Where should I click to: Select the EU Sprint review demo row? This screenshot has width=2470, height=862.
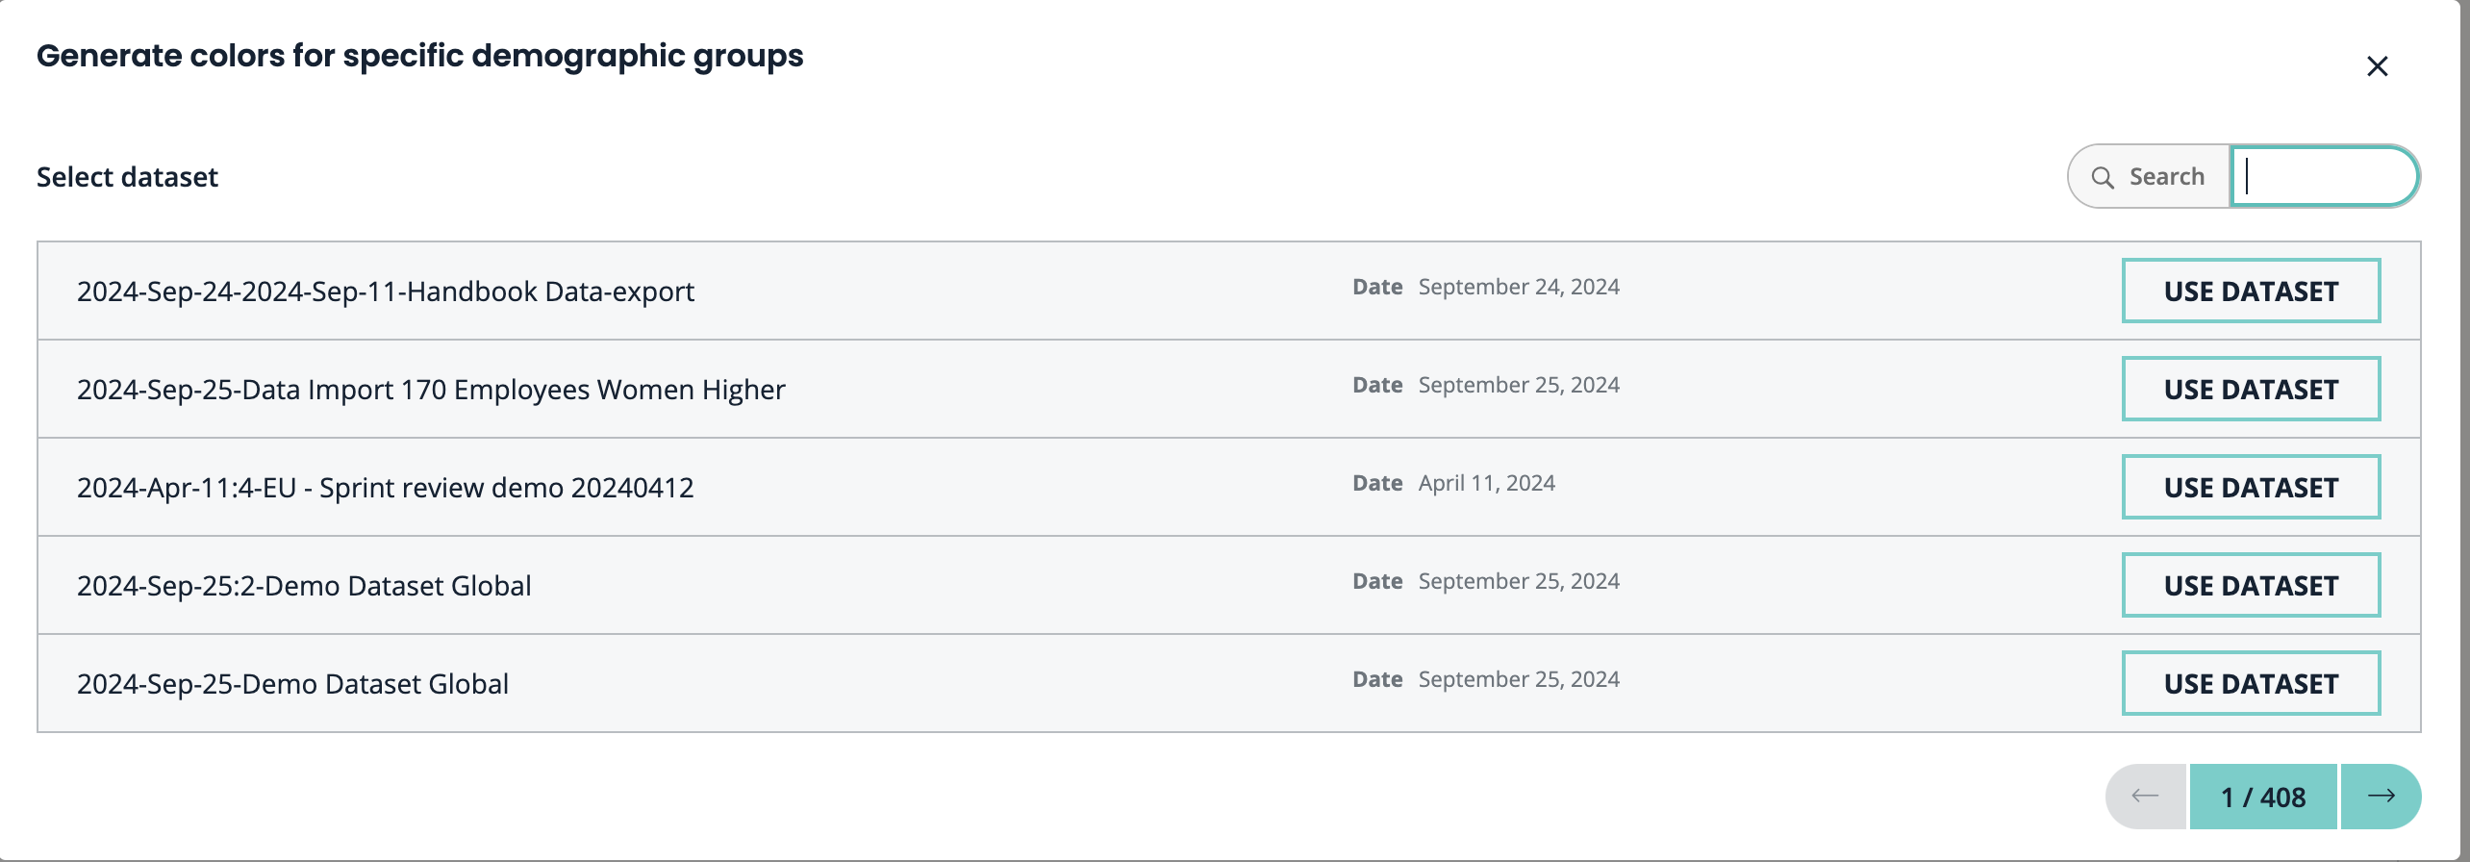pos(385,488)
